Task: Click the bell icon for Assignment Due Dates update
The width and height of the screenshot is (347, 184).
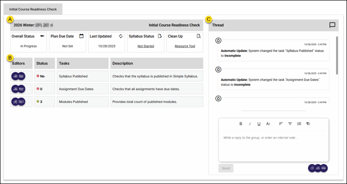Action: click(219, 69)
